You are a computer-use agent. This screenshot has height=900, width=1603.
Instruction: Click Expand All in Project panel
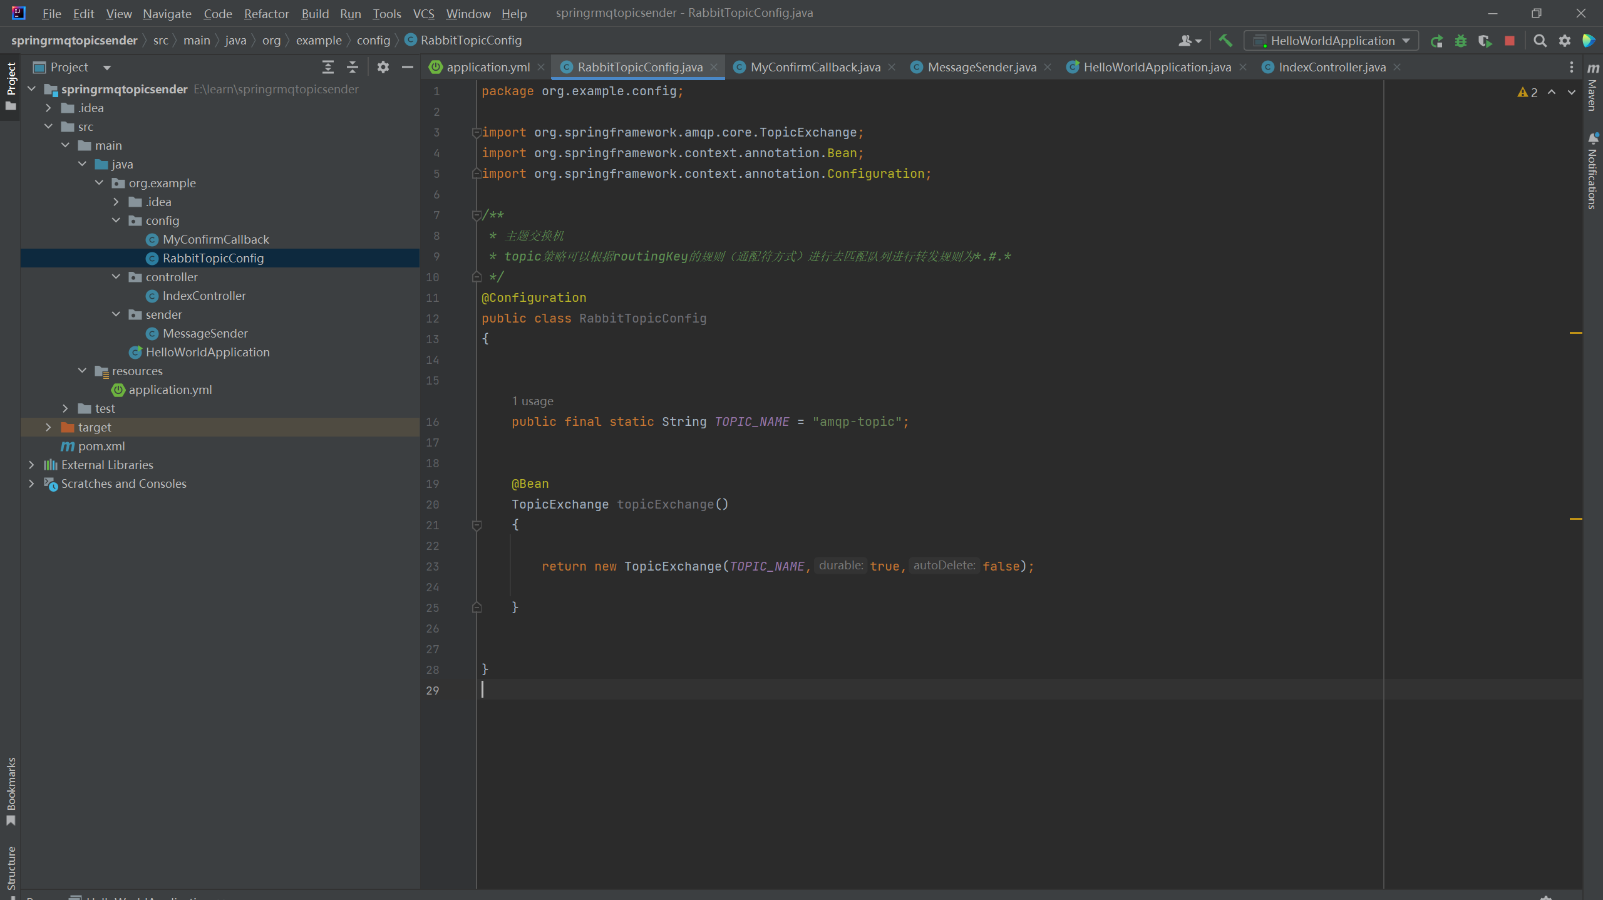[327, 67]
